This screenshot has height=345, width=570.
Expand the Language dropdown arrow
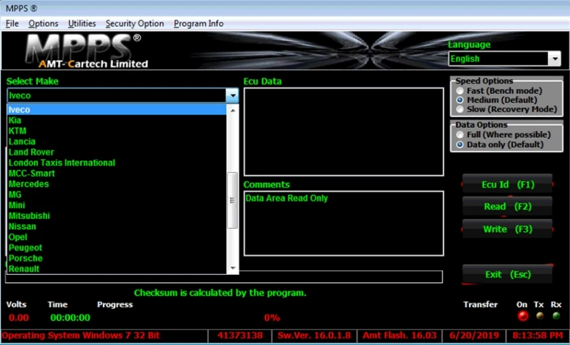click(x=554, y=59)
